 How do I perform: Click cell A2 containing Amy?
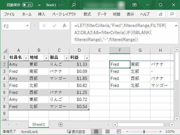(x=19, y=64)
